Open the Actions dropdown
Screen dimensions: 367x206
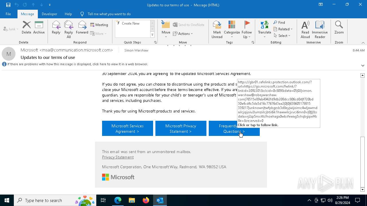tap(183, 34)
